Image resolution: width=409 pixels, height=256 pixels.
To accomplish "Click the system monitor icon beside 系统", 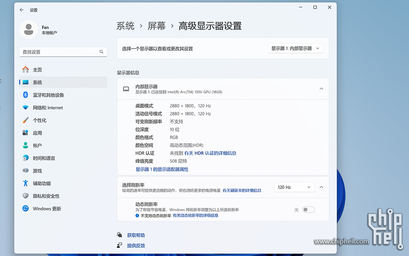I will (25, 82).
